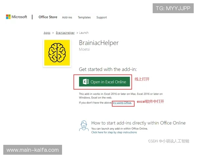Click the Microsoft four-square logo

click(x=8, y=17)
